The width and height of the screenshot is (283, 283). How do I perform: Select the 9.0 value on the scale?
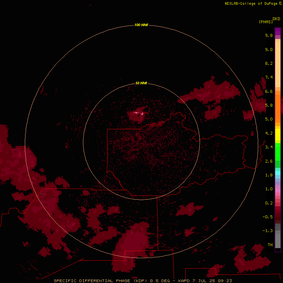[269, 49]
